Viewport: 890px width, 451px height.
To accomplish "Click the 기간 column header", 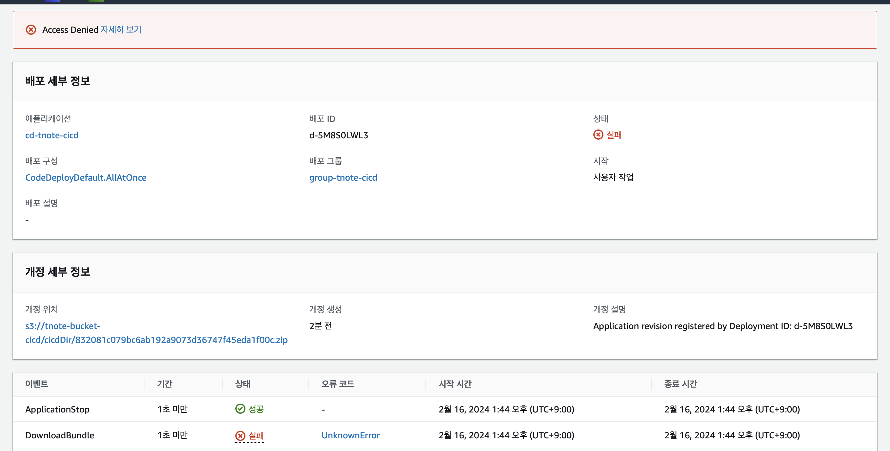I will point(164,384).
